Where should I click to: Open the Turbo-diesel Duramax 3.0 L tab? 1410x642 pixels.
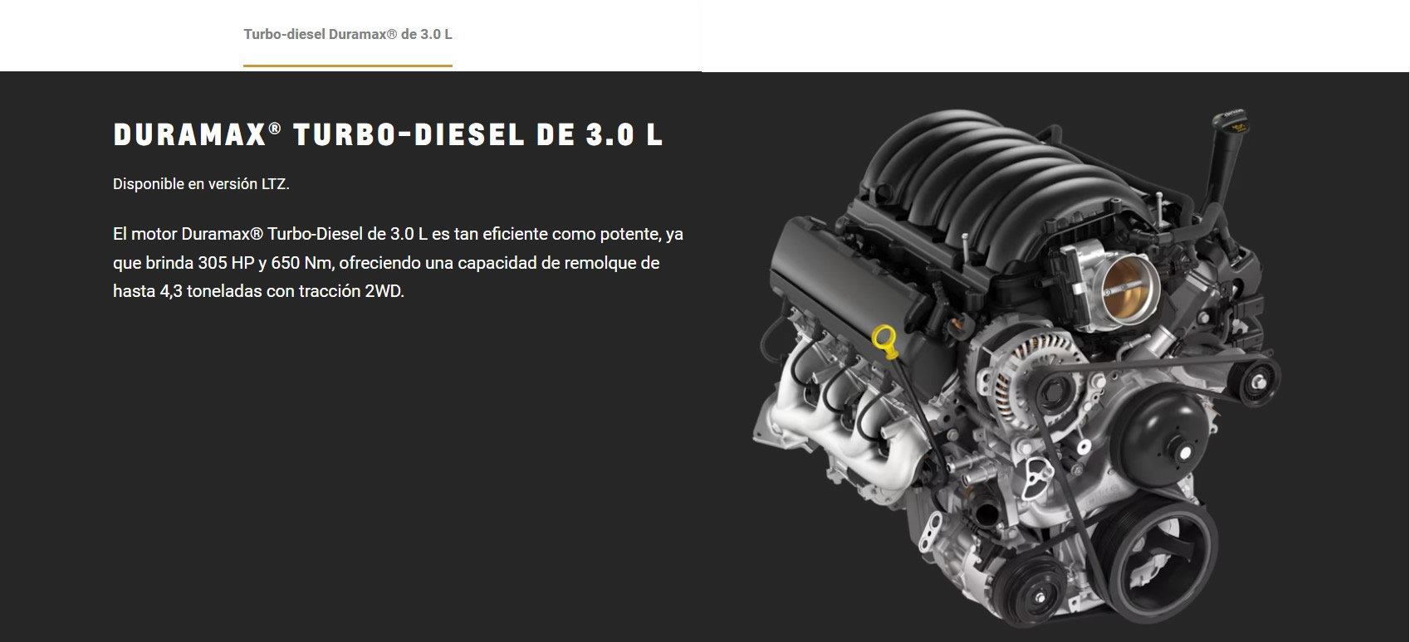click(347, 35)
